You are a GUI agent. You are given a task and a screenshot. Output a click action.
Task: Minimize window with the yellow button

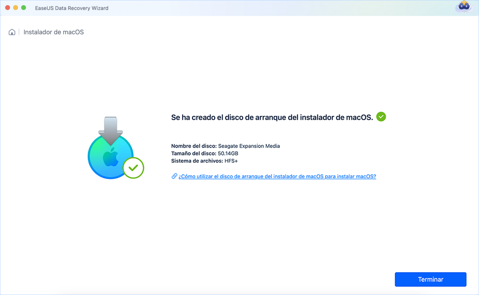(15, 7)
